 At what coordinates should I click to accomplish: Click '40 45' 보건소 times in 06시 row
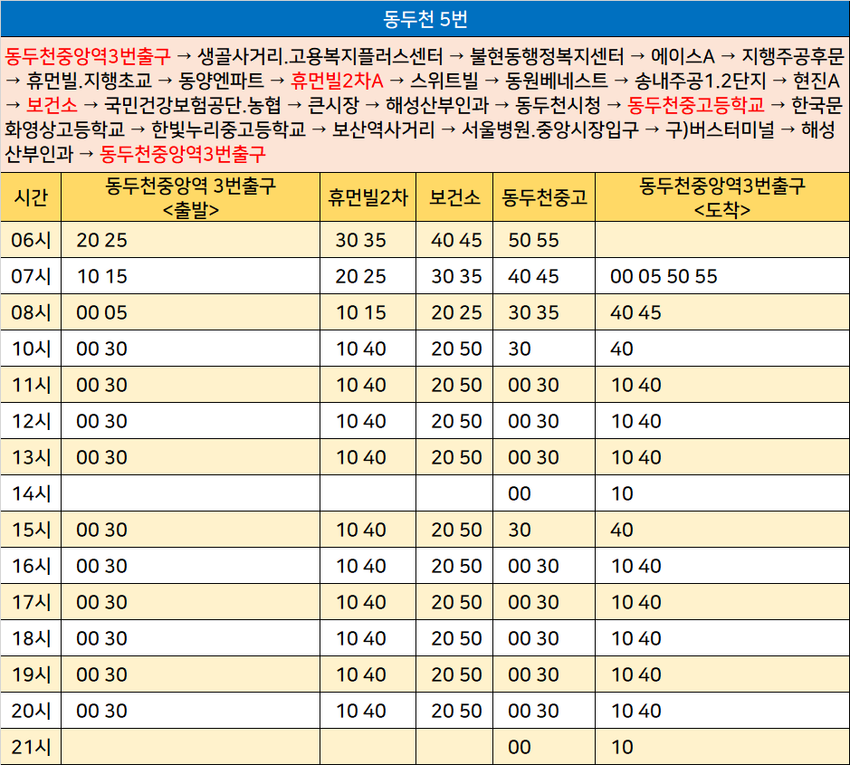(456, 240)
